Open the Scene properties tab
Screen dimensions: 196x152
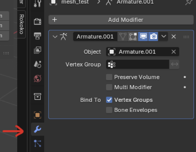37,64
